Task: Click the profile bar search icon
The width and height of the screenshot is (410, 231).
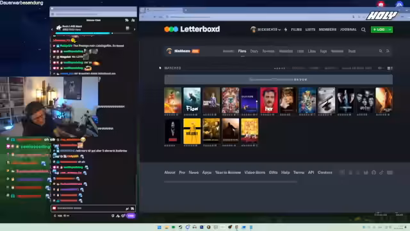Action: point(381,51)
